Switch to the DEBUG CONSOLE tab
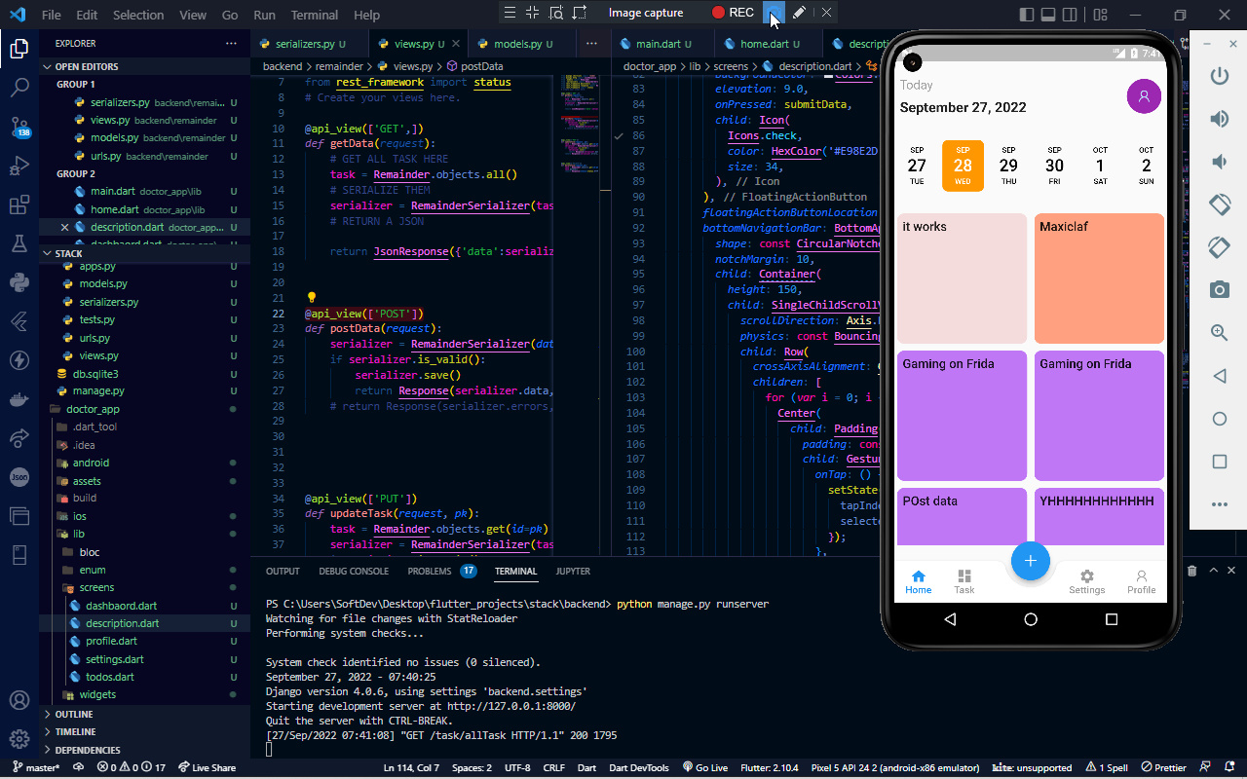Image resolution: width=1247 pixels, height=779 pixels. click(x=354, y=572)
